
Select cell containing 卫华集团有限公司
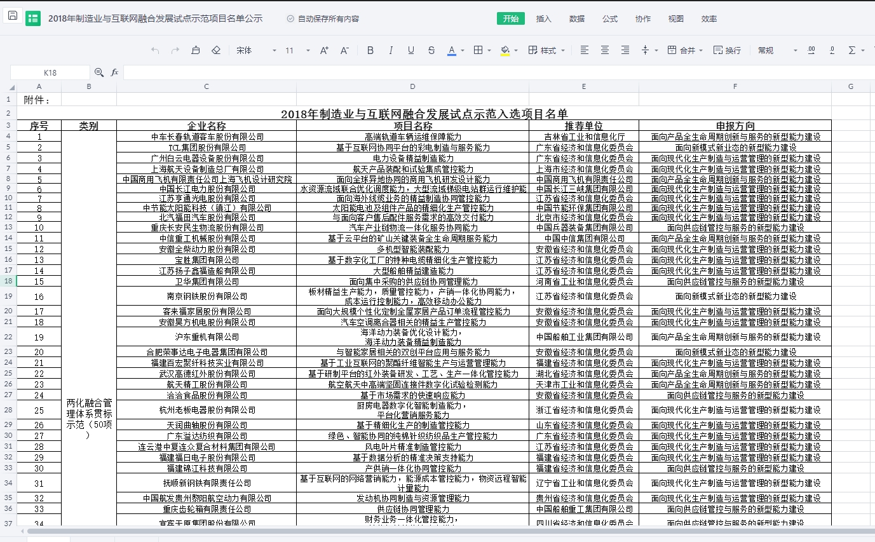point(207,281)
